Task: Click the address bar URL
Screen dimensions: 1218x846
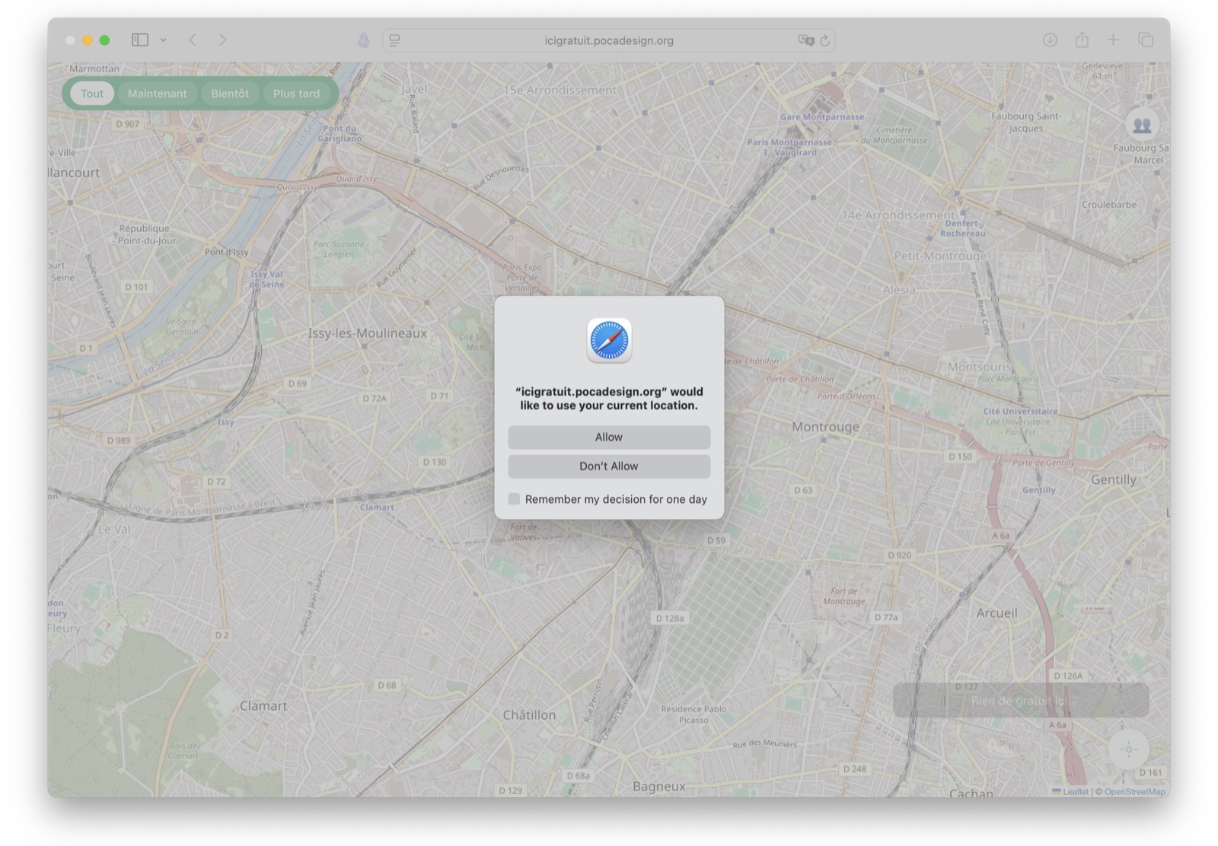Action: pyautogui.click(x=609, y=40)
